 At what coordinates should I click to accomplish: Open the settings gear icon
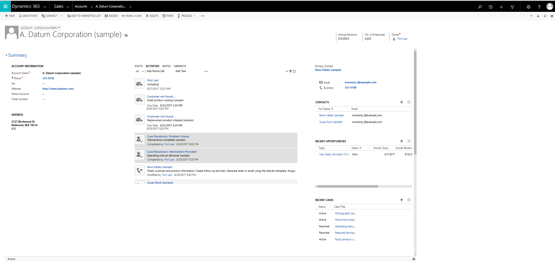[x=528, y=7]
